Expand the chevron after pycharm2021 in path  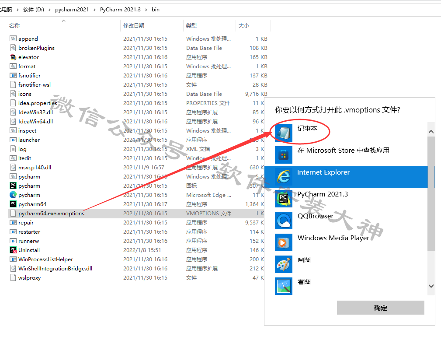click(x=94, y=10)
